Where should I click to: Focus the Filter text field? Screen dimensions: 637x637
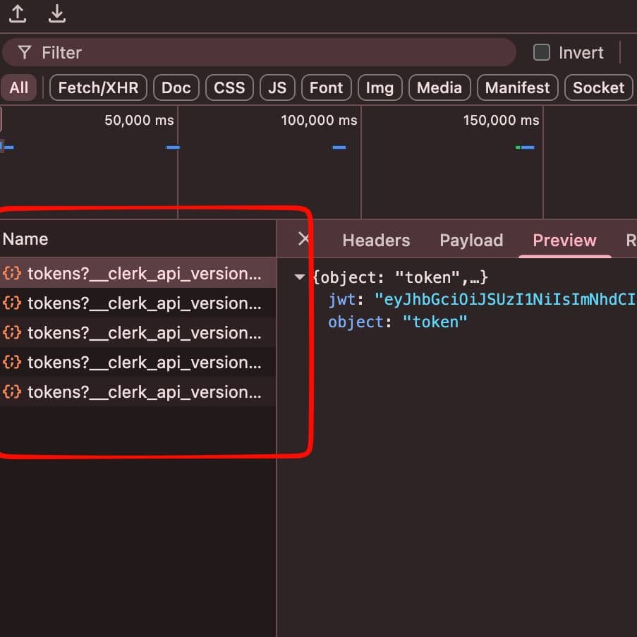259,52
